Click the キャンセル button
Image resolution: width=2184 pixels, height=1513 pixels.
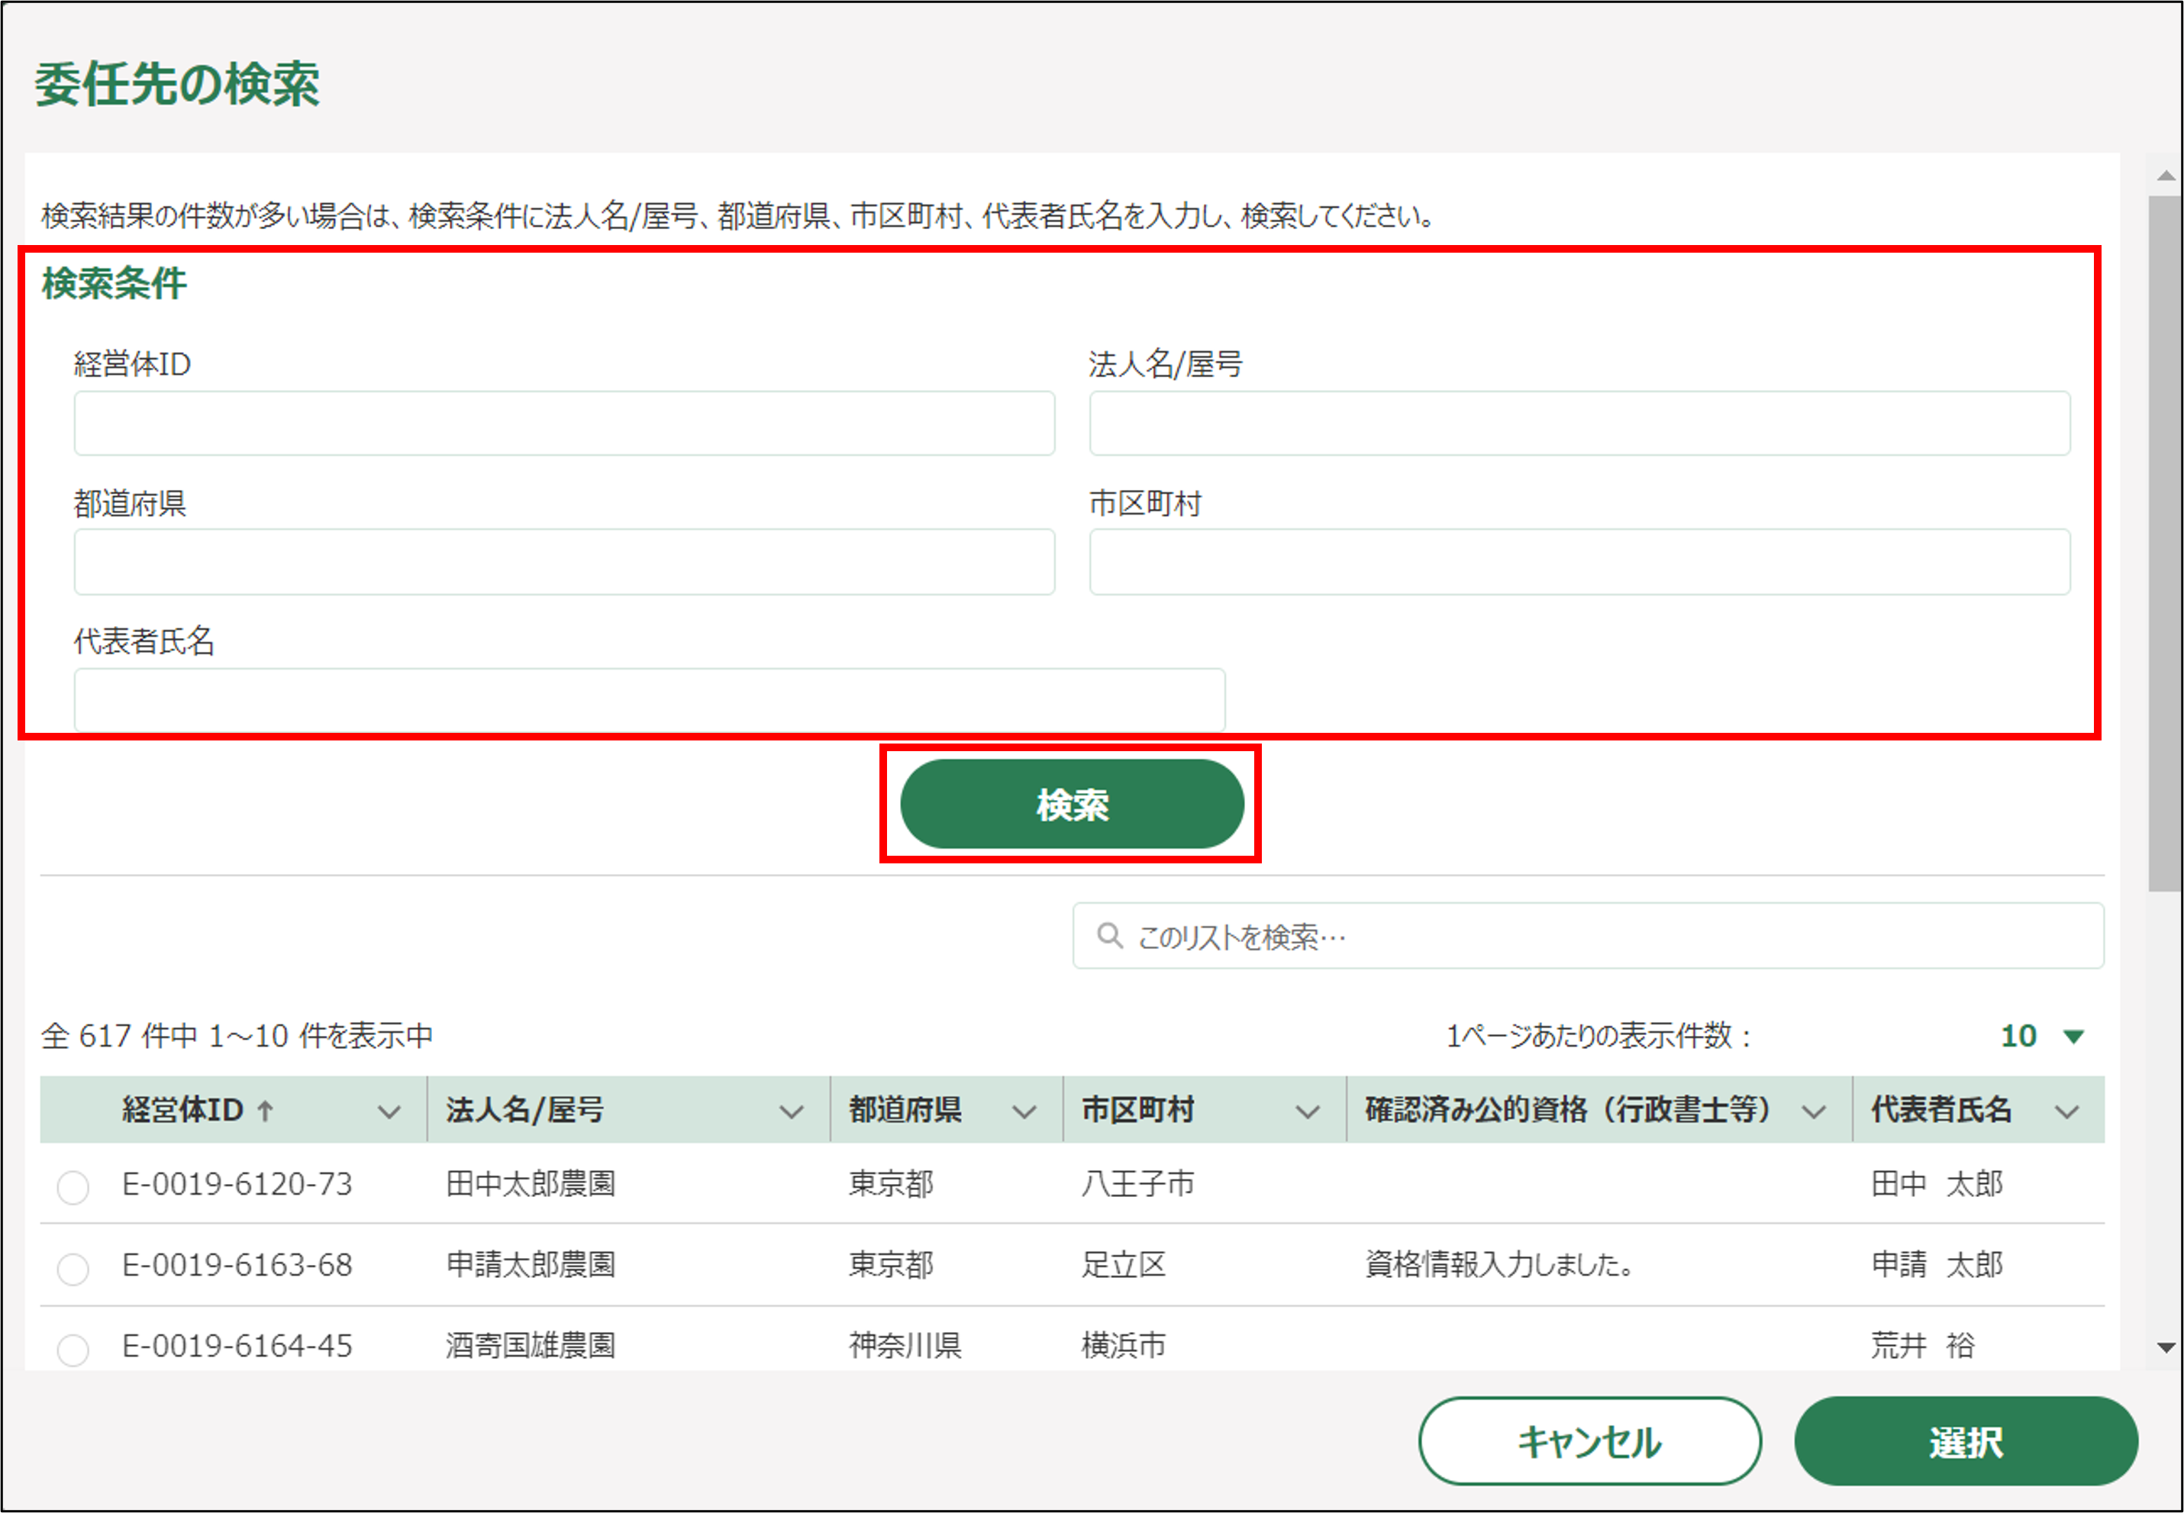pos(1589,1441)
